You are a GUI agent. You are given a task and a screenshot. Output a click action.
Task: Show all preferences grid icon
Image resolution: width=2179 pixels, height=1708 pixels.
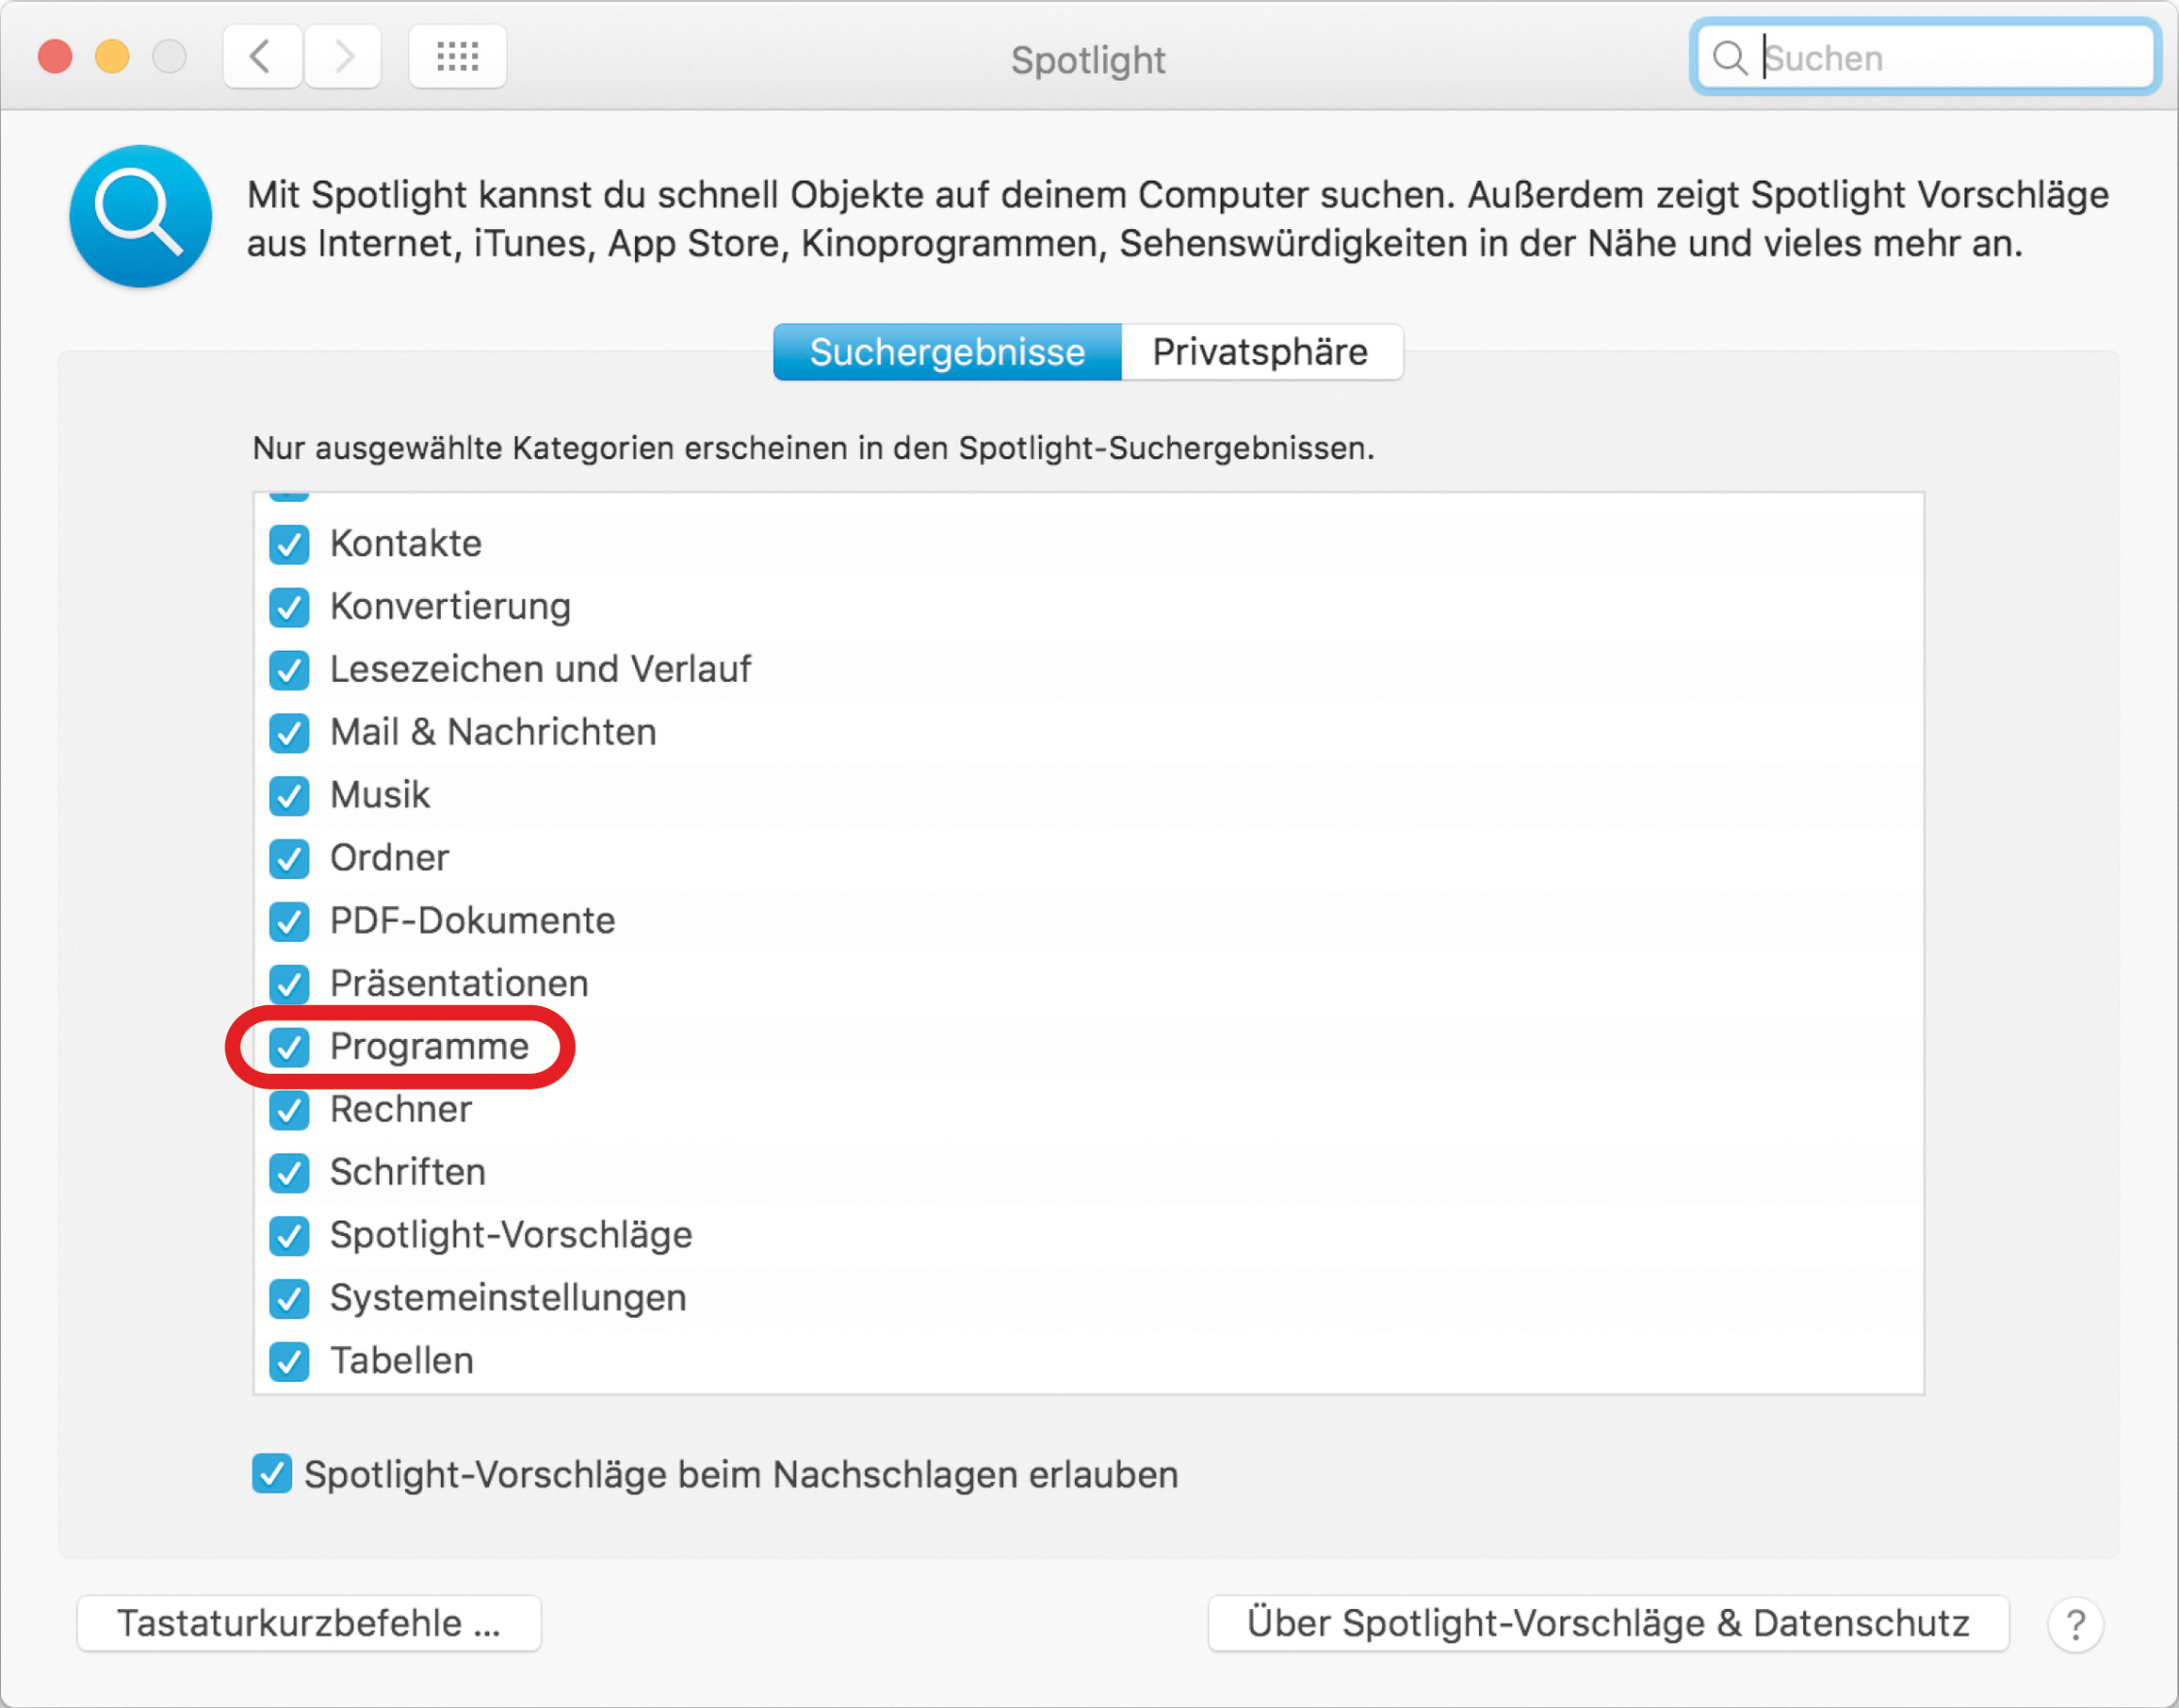[x=457, y=57]
